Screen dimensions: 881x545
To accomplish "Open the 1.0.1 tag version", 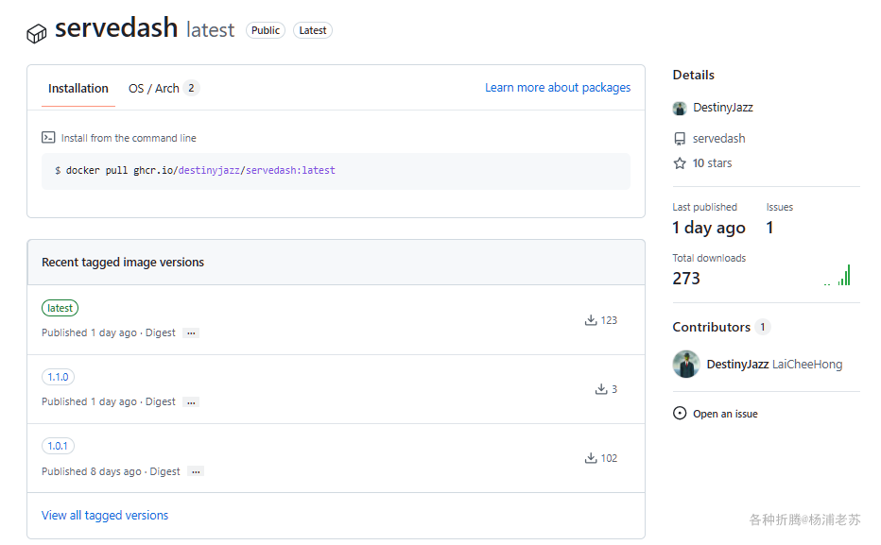I will click(58, 446).
